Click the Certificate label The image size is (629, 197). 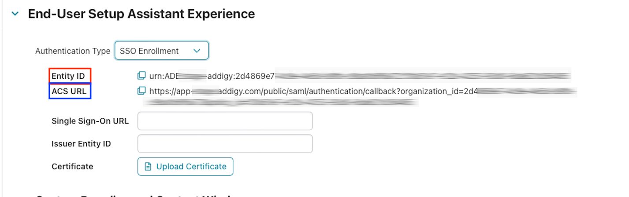tap(72, 167)
